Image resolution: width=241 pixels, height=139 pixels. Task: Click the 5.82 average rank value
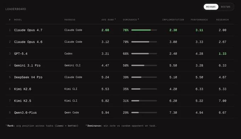coord(105,101)
